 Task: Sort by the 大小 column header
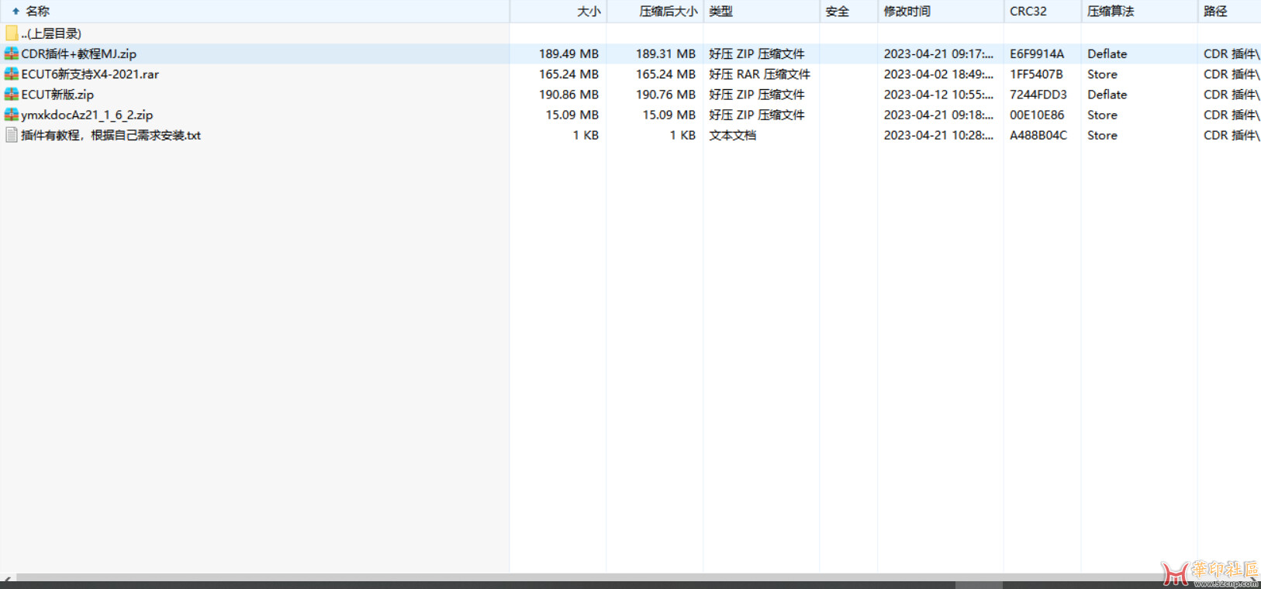coord(558,11)
